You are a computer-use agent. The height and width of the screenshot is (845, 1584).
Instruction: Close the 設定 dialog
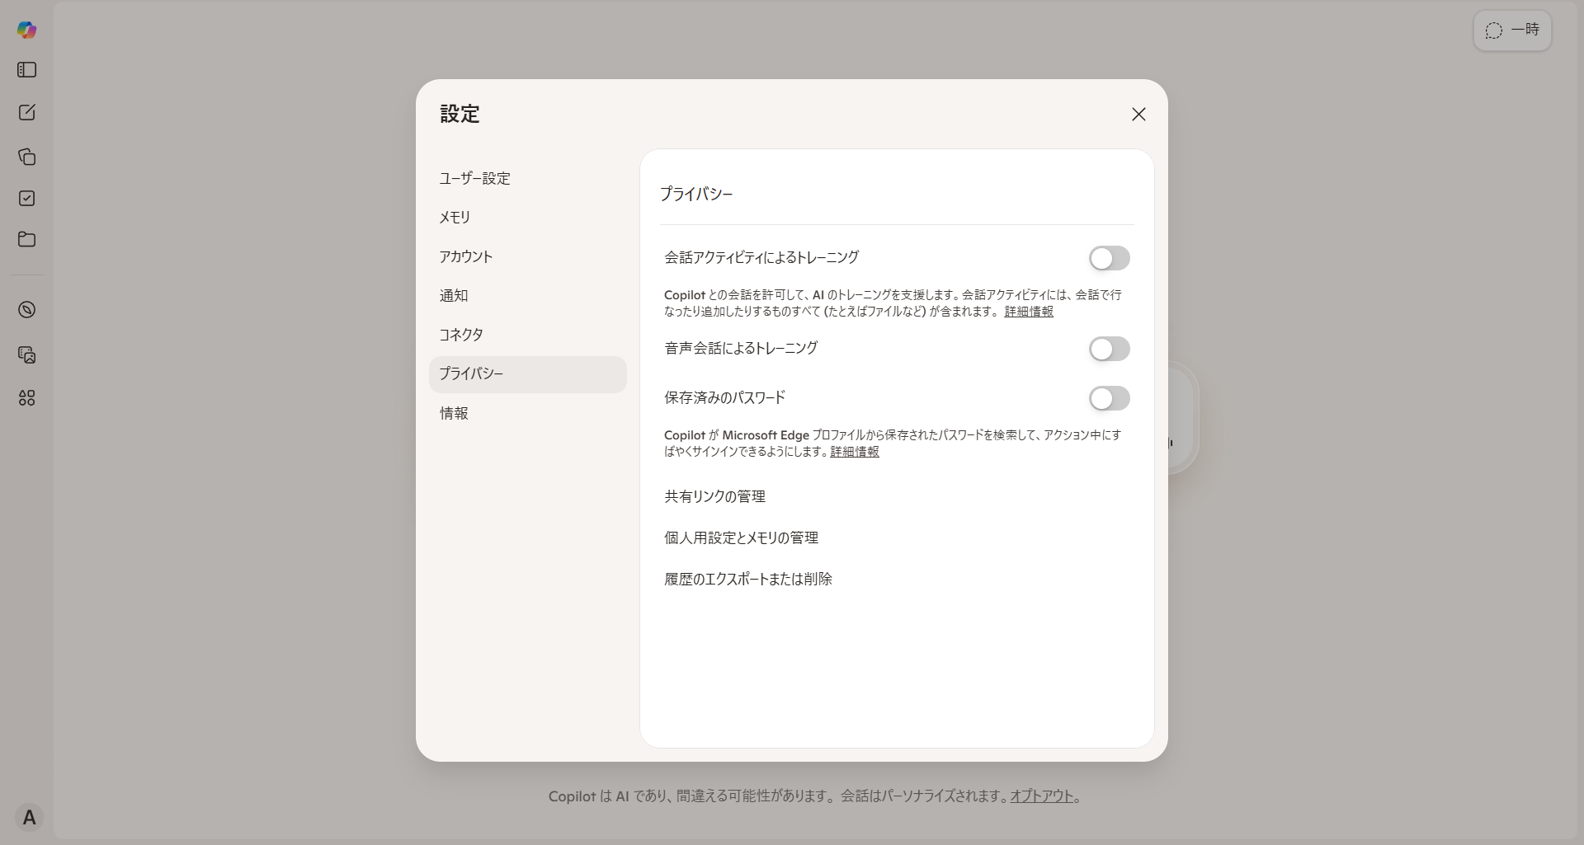(x=1138, y=115)
